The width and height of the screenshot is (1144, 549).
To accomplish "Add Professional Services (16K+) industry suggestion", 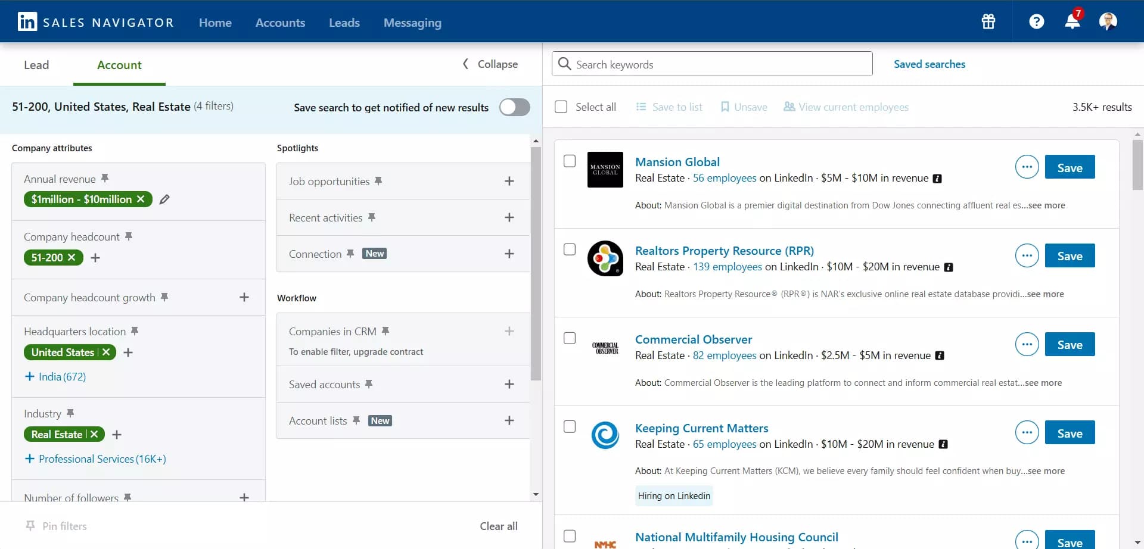I will [x=95, y=458].
